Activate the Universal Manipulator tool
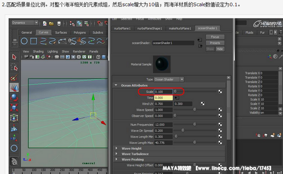This screenshot has width=283, height=174. [14, 118]
